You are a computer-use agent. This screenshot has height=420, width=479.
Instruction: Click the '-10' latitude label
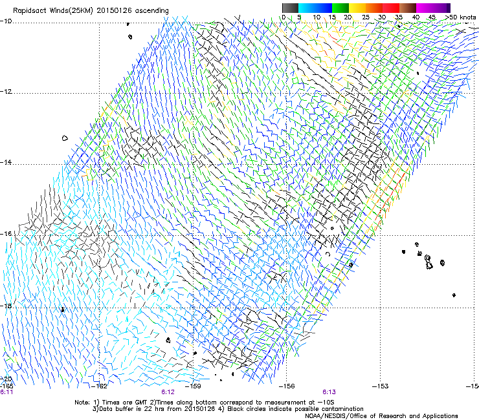pos(6,21)
